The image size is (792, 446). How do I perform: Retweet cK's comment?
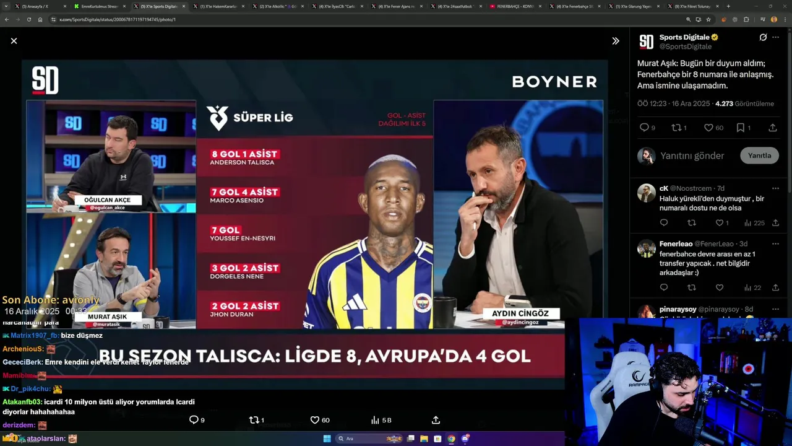[692, 223]
